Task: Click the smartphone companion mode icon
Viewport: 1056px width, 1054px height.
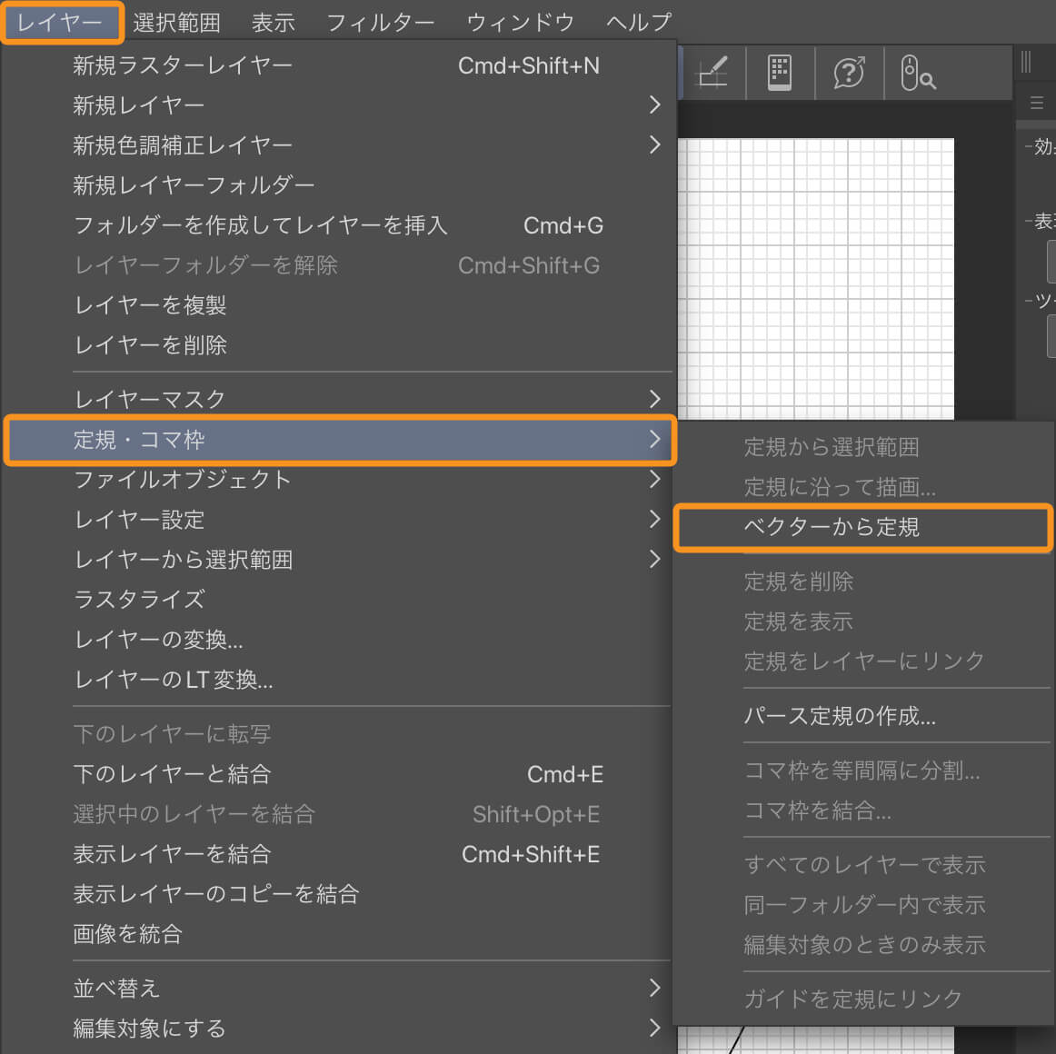Action: click(x=780, y=73)
